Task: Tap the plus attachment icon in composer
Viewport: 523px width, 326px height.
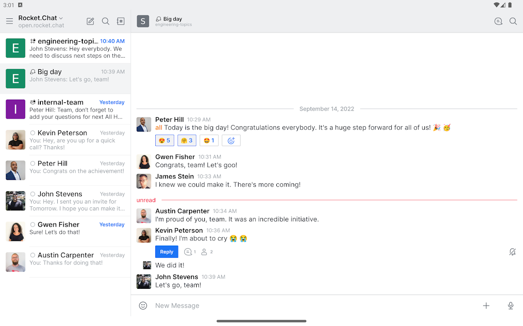Action: 486,306
